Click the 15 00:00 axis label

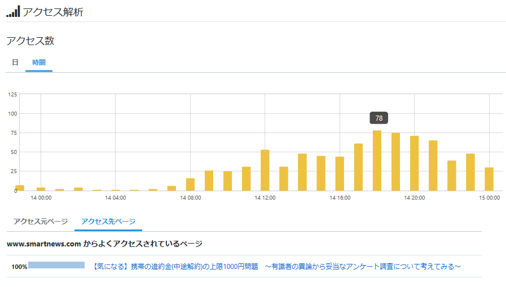coord(489,198)
